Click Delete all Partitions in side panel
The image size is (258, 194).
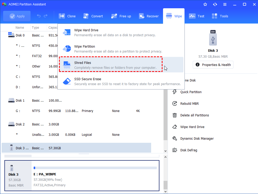pyautogui.click(x=195, y=115)
